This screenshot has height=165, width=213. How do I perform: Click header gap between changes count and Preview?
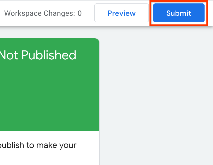88,13
